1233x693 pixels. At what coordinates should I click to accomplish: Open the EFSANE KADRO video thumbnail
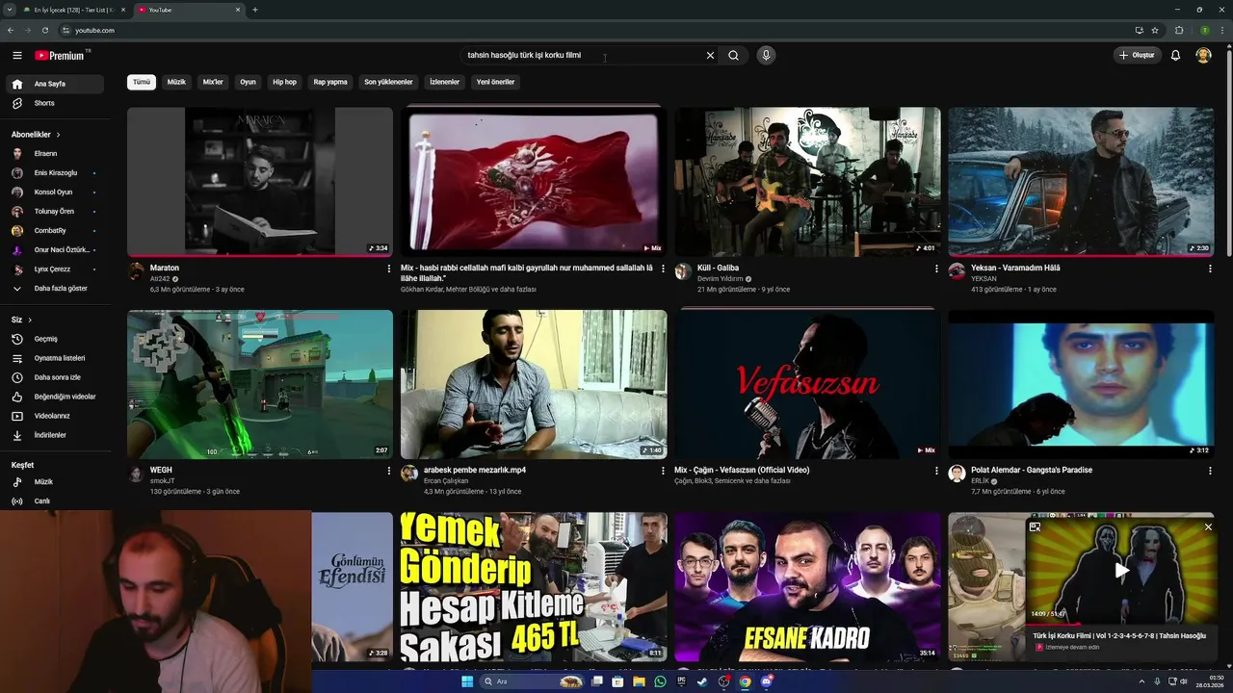(x=807, y=586)
